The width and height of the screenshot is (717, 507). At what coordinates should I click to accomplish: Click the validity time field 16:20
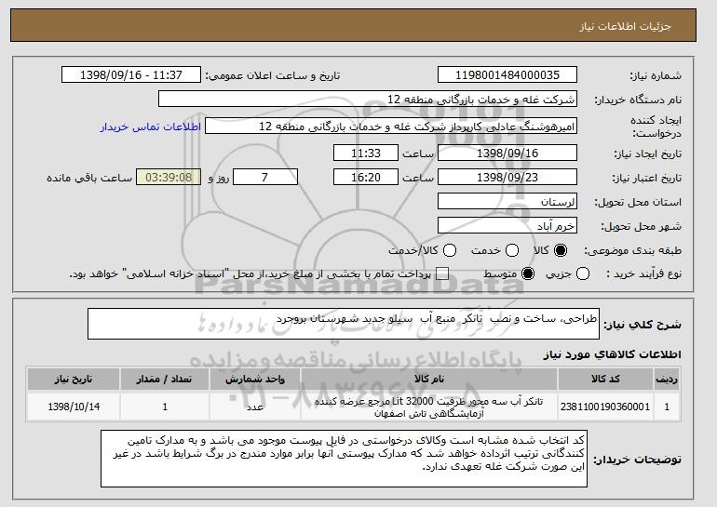(366, 178)
